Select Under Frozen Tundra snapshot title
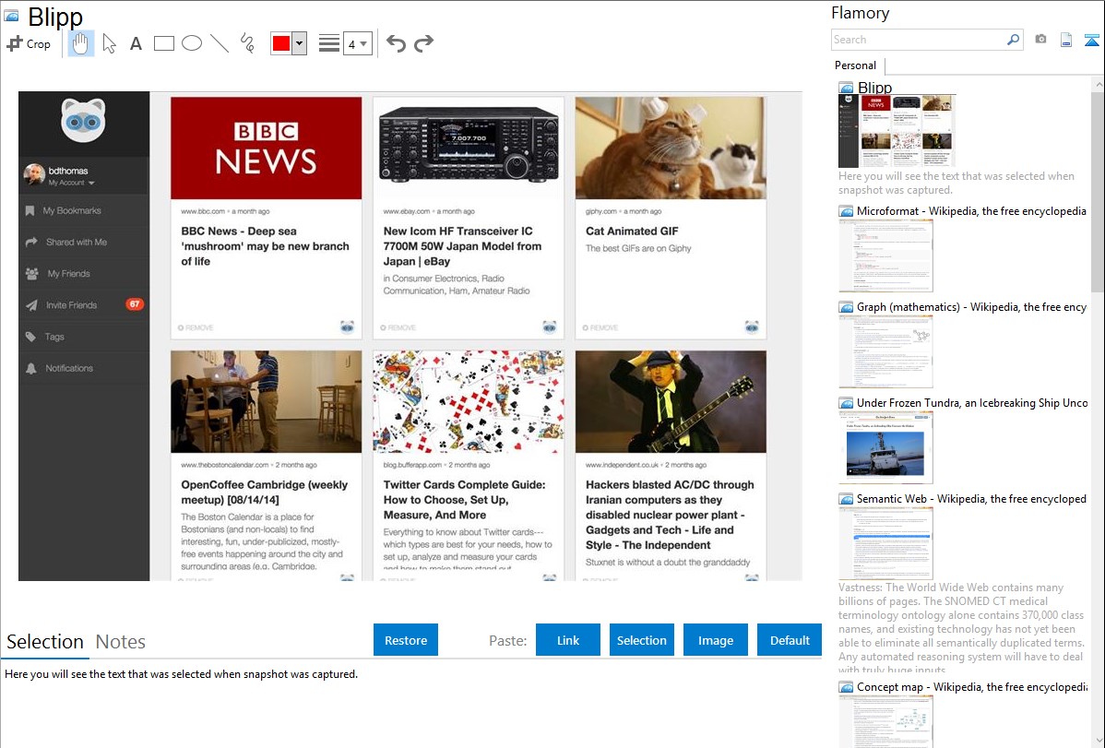Image resolution: width=1105 pixels, height=748 pixels. (x=972, y=402)
